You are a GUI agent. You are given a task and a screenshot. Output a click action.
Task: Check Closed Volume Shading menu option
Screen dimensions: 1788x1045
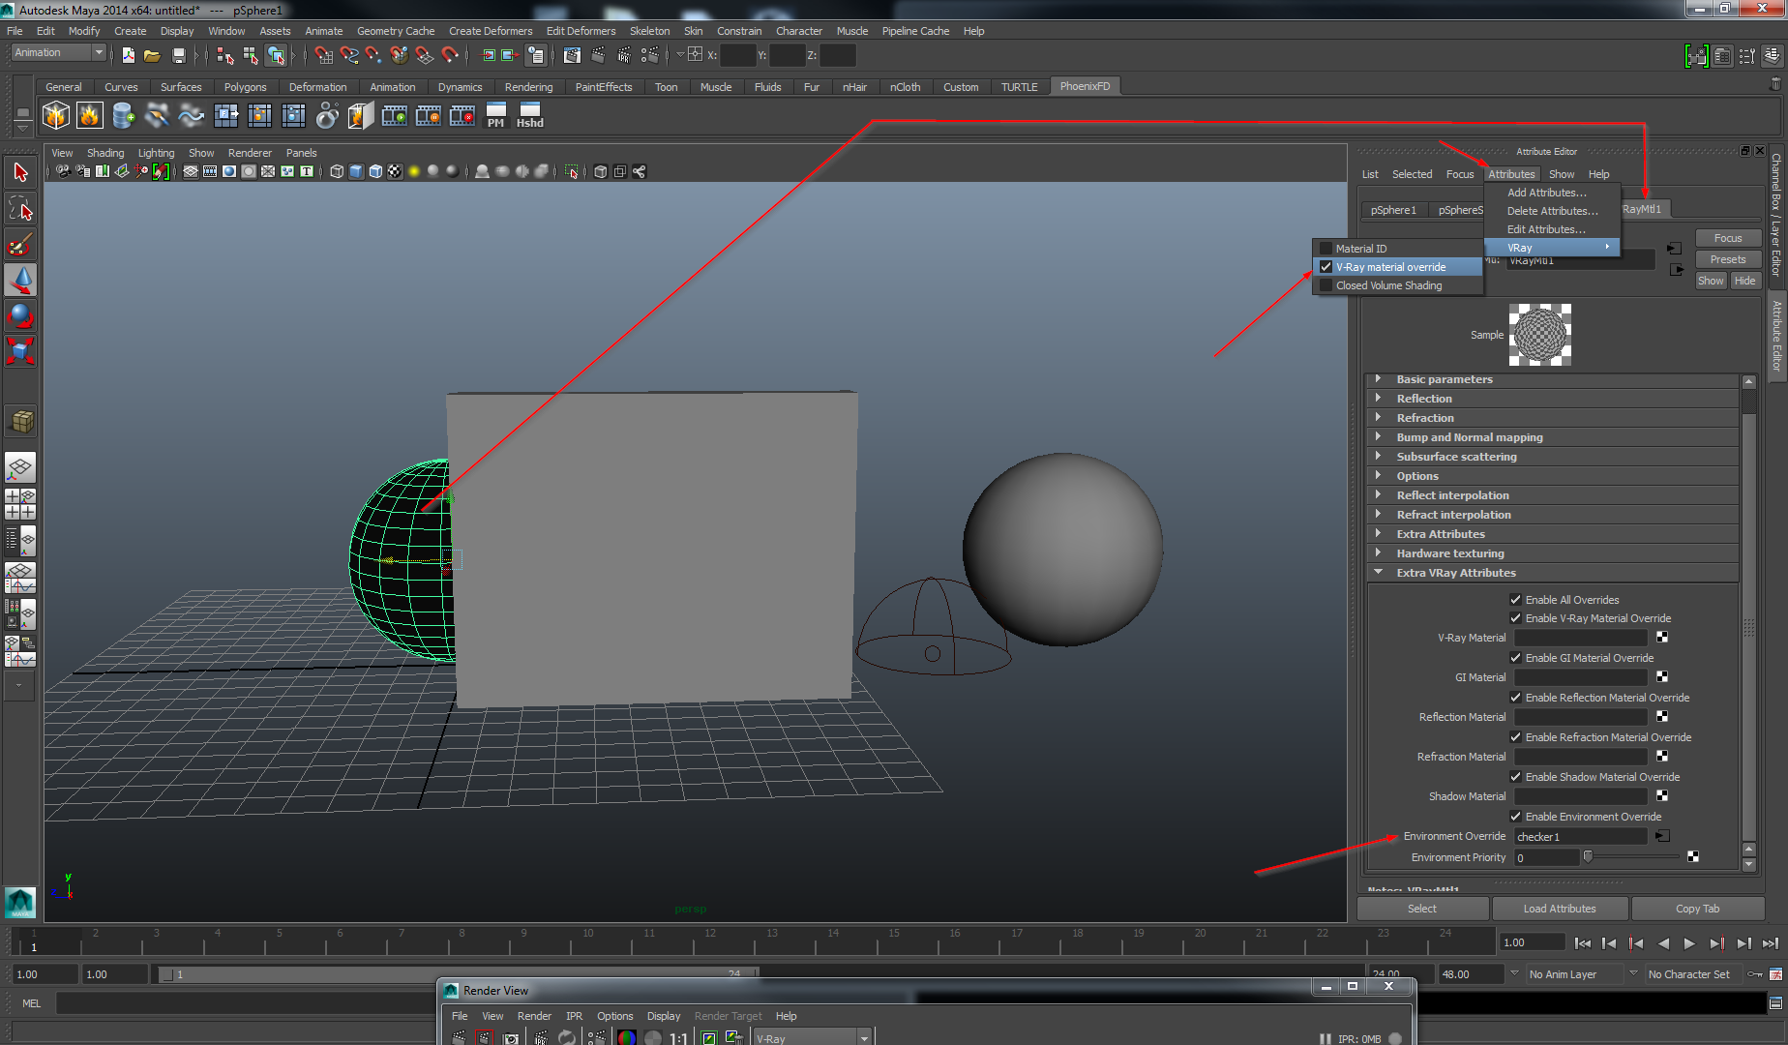(1397, 285)
